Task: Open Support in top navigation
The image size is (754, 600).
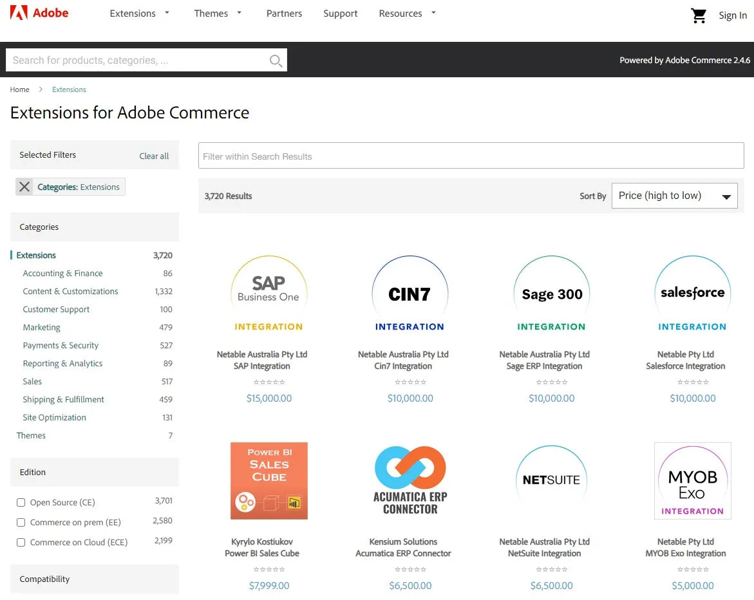Action: pos(341,14)
